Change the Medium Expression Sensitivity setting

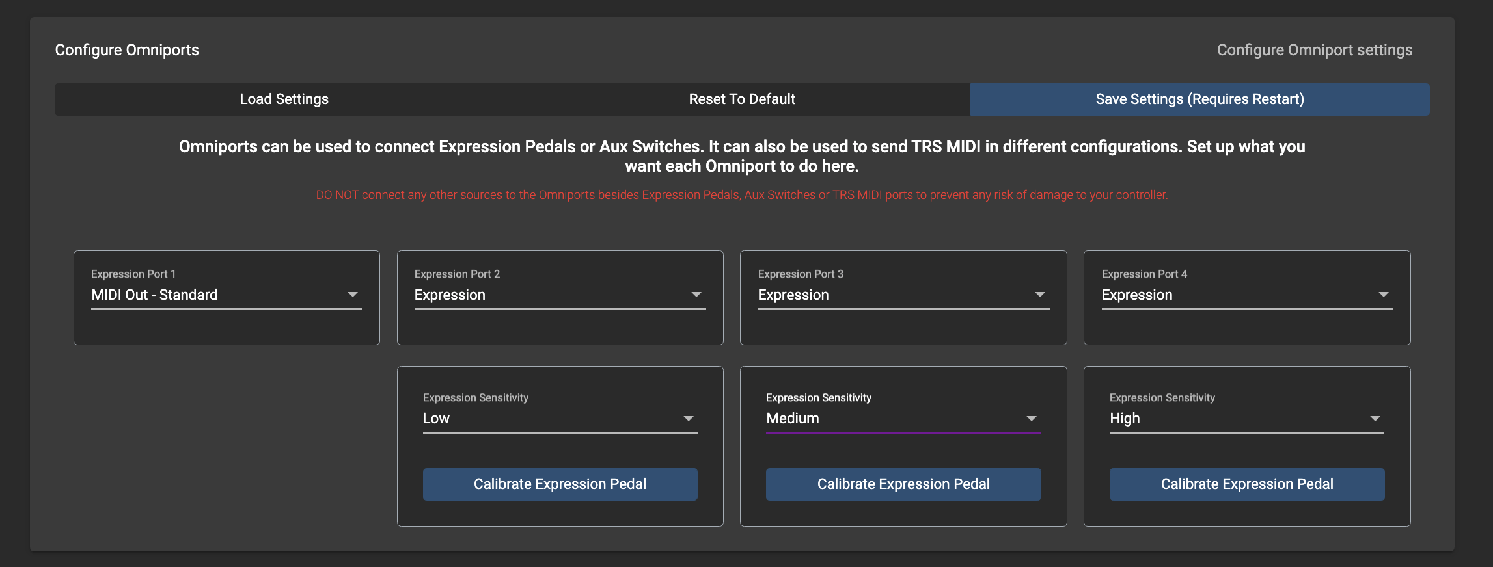point(894,419)
